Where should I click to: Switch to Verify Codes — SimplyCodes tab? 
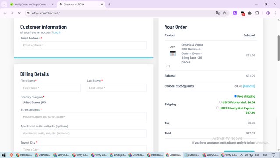pos(30,4)
